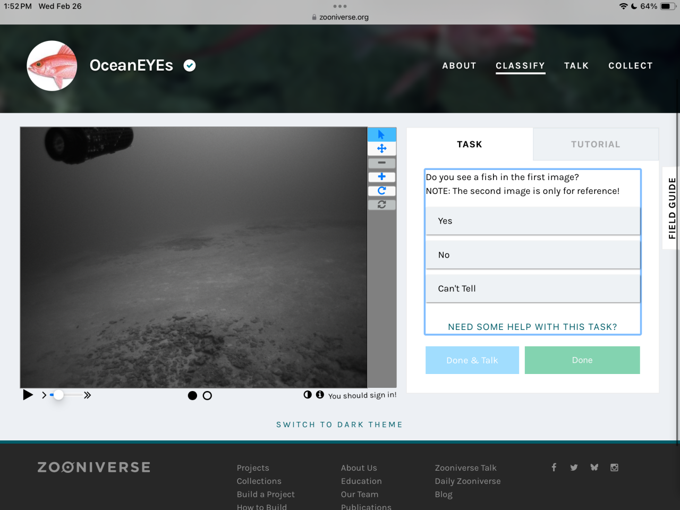This screenshot has width=680, height=510.
Task: Reset the image view
Action: (381, 204)
